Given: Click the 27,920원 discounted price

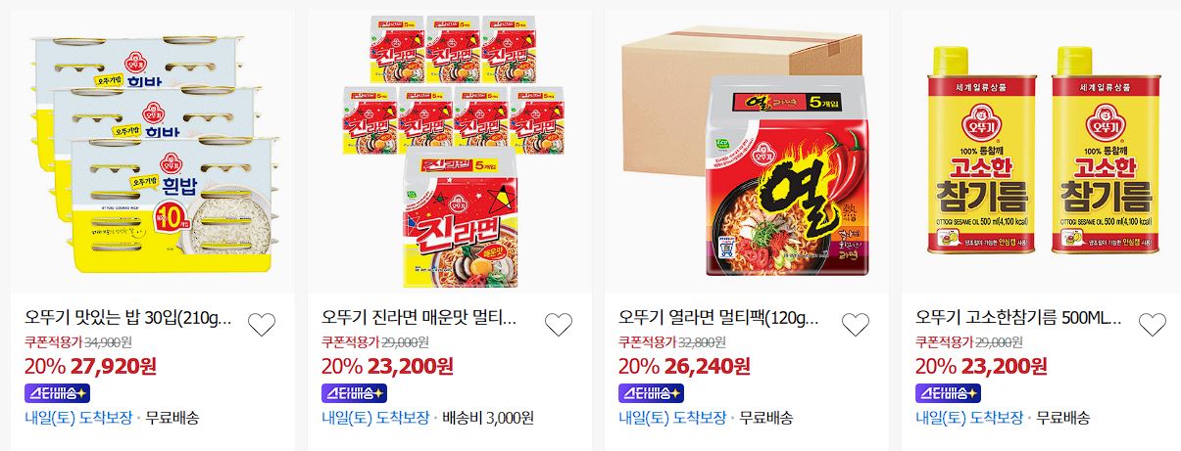Looking at the screenshot, I should point(113,367).
